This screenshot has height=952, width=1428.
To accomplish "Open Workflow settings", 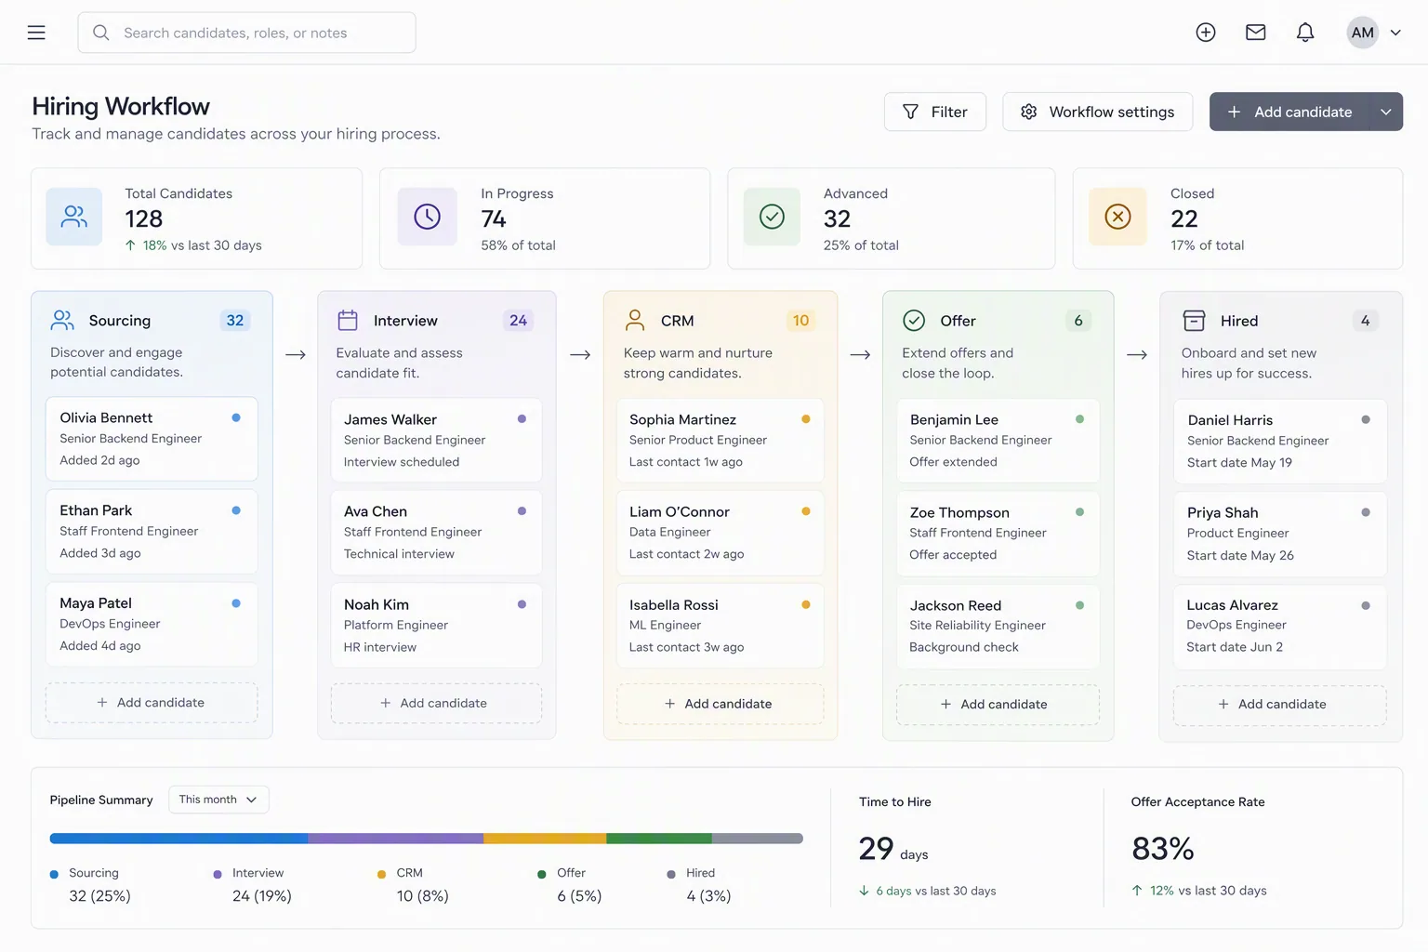I will [1098, 112].
